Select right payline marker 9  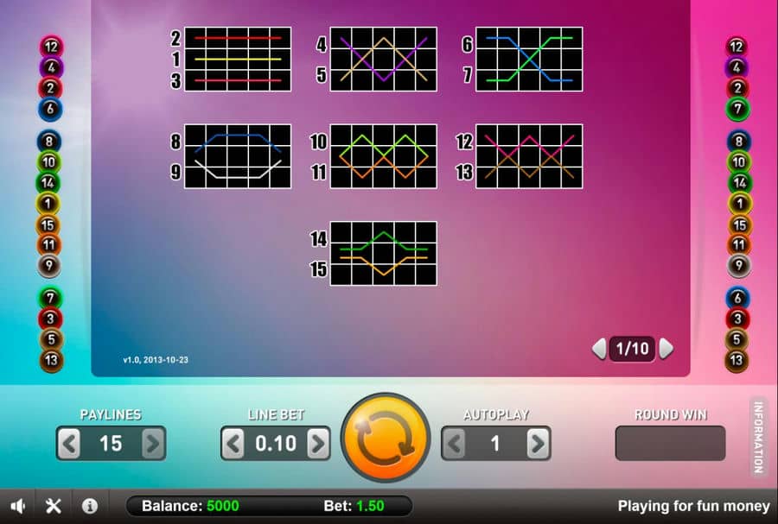[x=739, y=266]
